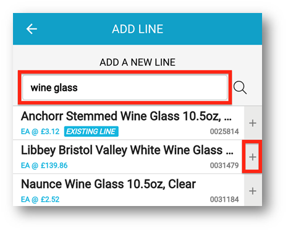Viewport: 288px width, 232px height.
Task: Add Naunce Wine Glass using plus icon
Action: coord(253,191)
